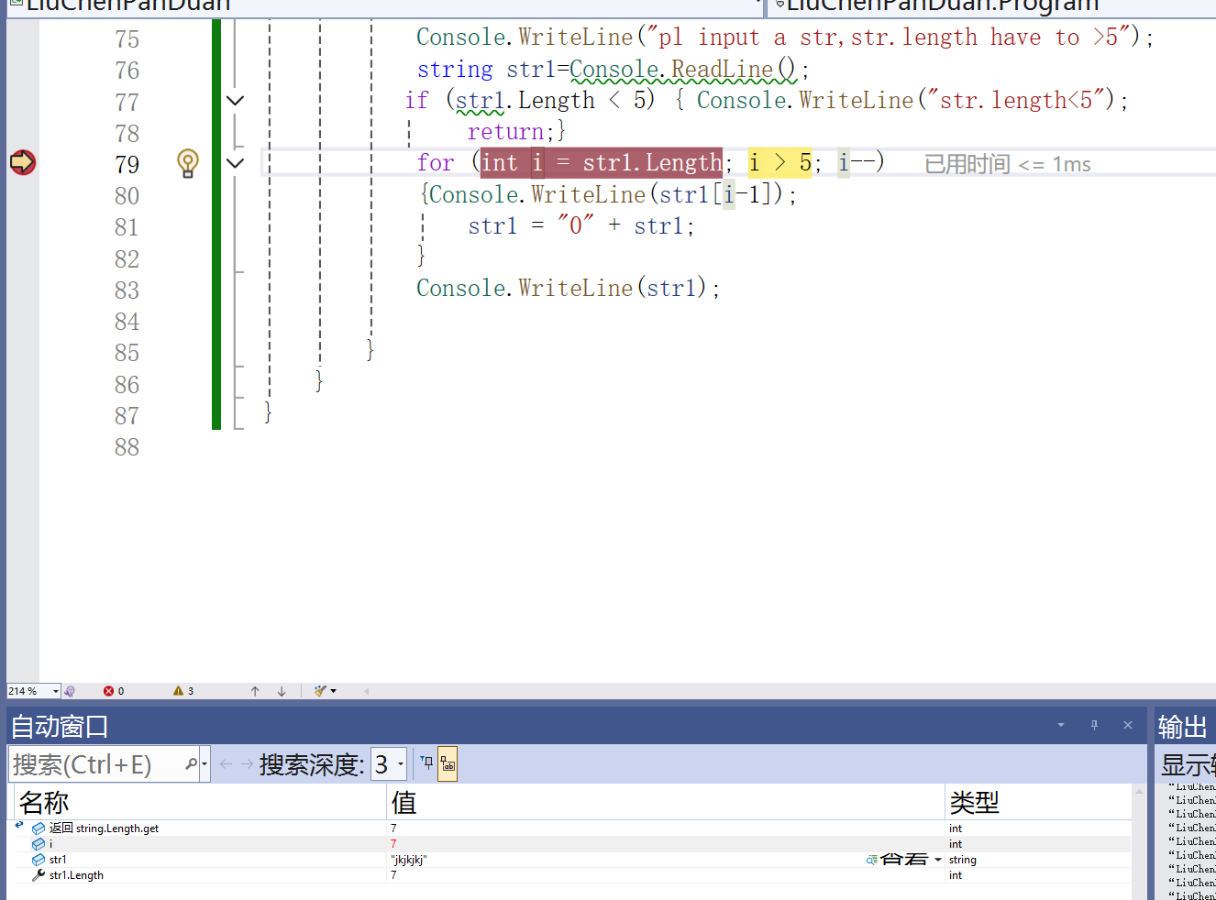Image resolution: width=1216 pixels, height=900 pixels.
Task: Click the cube icon beside str1
Action: pos(39,860)
